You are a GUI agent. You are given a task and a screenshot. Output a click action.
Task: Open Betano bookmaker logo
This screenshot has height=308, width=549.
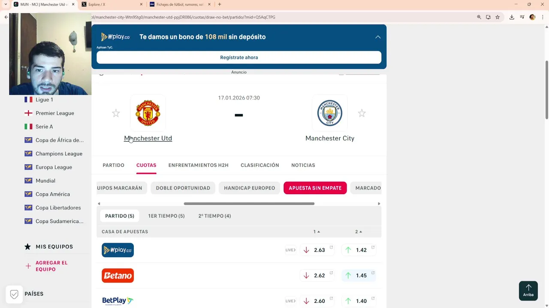118,275
